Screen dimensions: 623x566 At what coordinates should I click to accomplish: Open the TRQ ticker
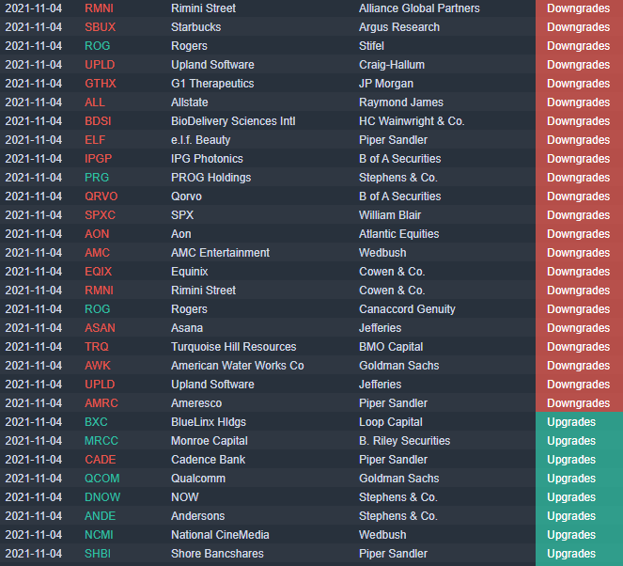tap(97, 347)
